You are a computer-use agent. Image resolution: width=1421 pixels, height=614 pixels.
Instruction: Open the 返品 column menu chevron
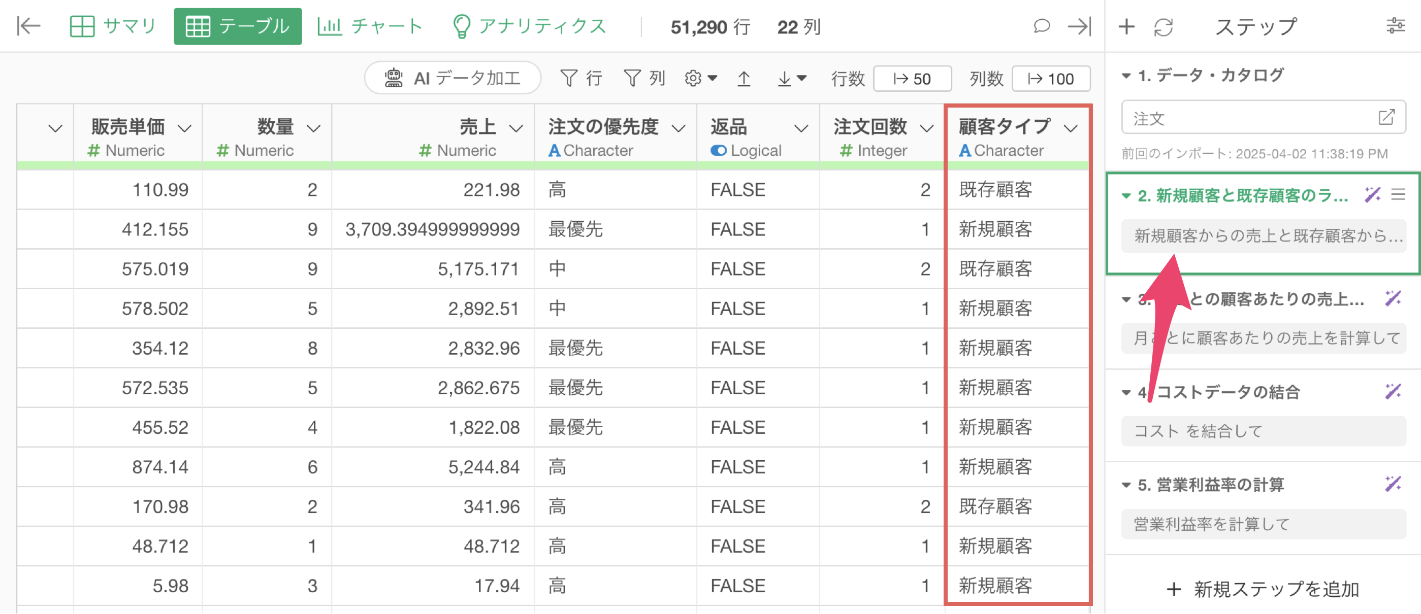click(801, 128)
